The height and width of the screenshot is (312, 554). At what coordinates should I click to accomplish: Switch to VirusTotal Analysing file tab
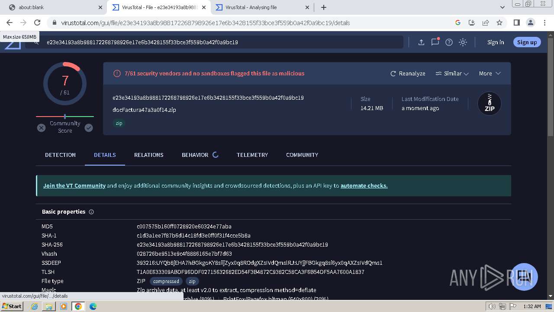tap(262, 7)
